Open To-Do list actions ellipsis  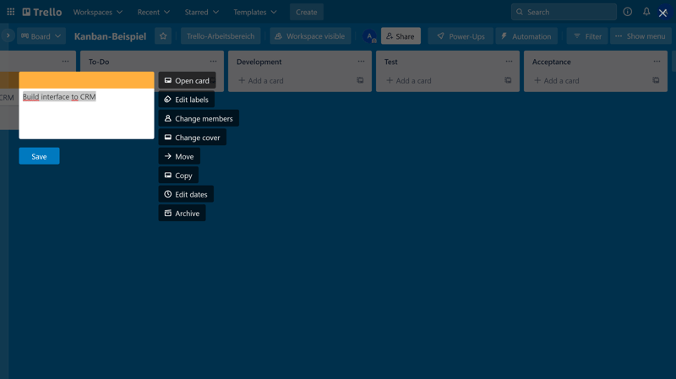pyautogui.click(x=213, y=62)
